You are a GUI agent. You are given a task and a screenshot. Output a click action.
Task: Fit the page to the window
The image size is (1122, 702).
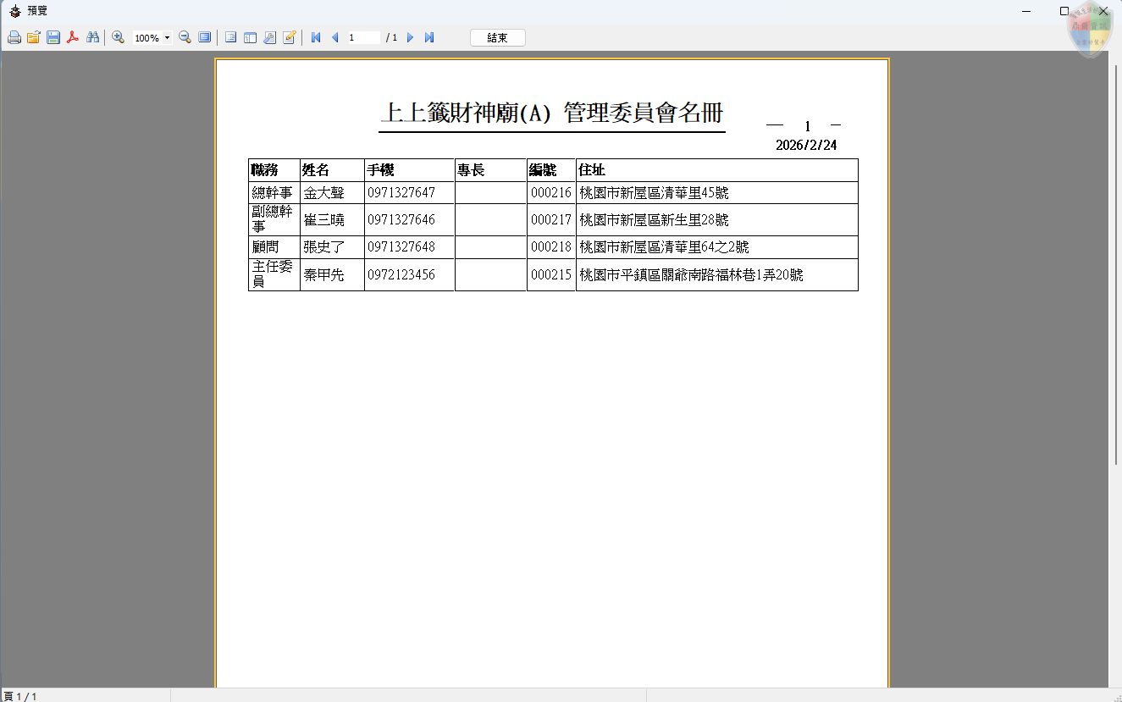pos(204,37)
